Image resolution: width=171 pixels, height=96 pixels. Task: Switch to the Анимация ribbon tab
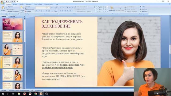click(29, 4)
